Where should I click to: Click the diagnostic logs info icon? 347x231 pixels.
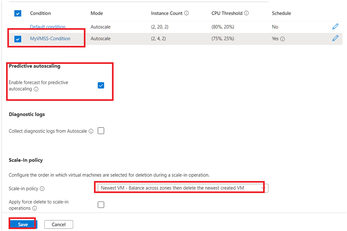pos(91,131)
